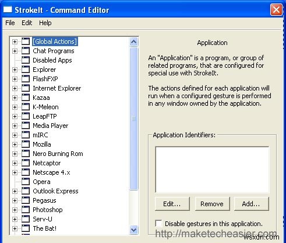This screenshot has width=286, height=243.
Task: Click the Mozilla application icon
Action: [26, 144]
